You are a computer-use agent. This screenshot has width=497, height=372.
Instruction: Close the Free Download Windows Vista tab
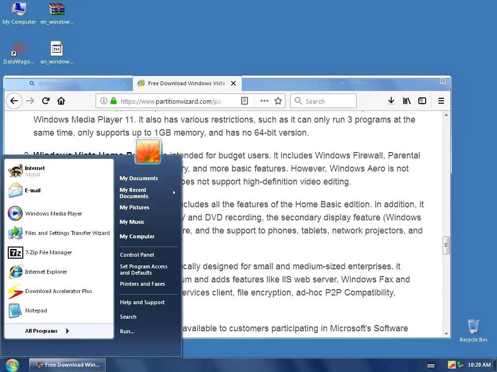pyautogui.click(x=233, y=83)
